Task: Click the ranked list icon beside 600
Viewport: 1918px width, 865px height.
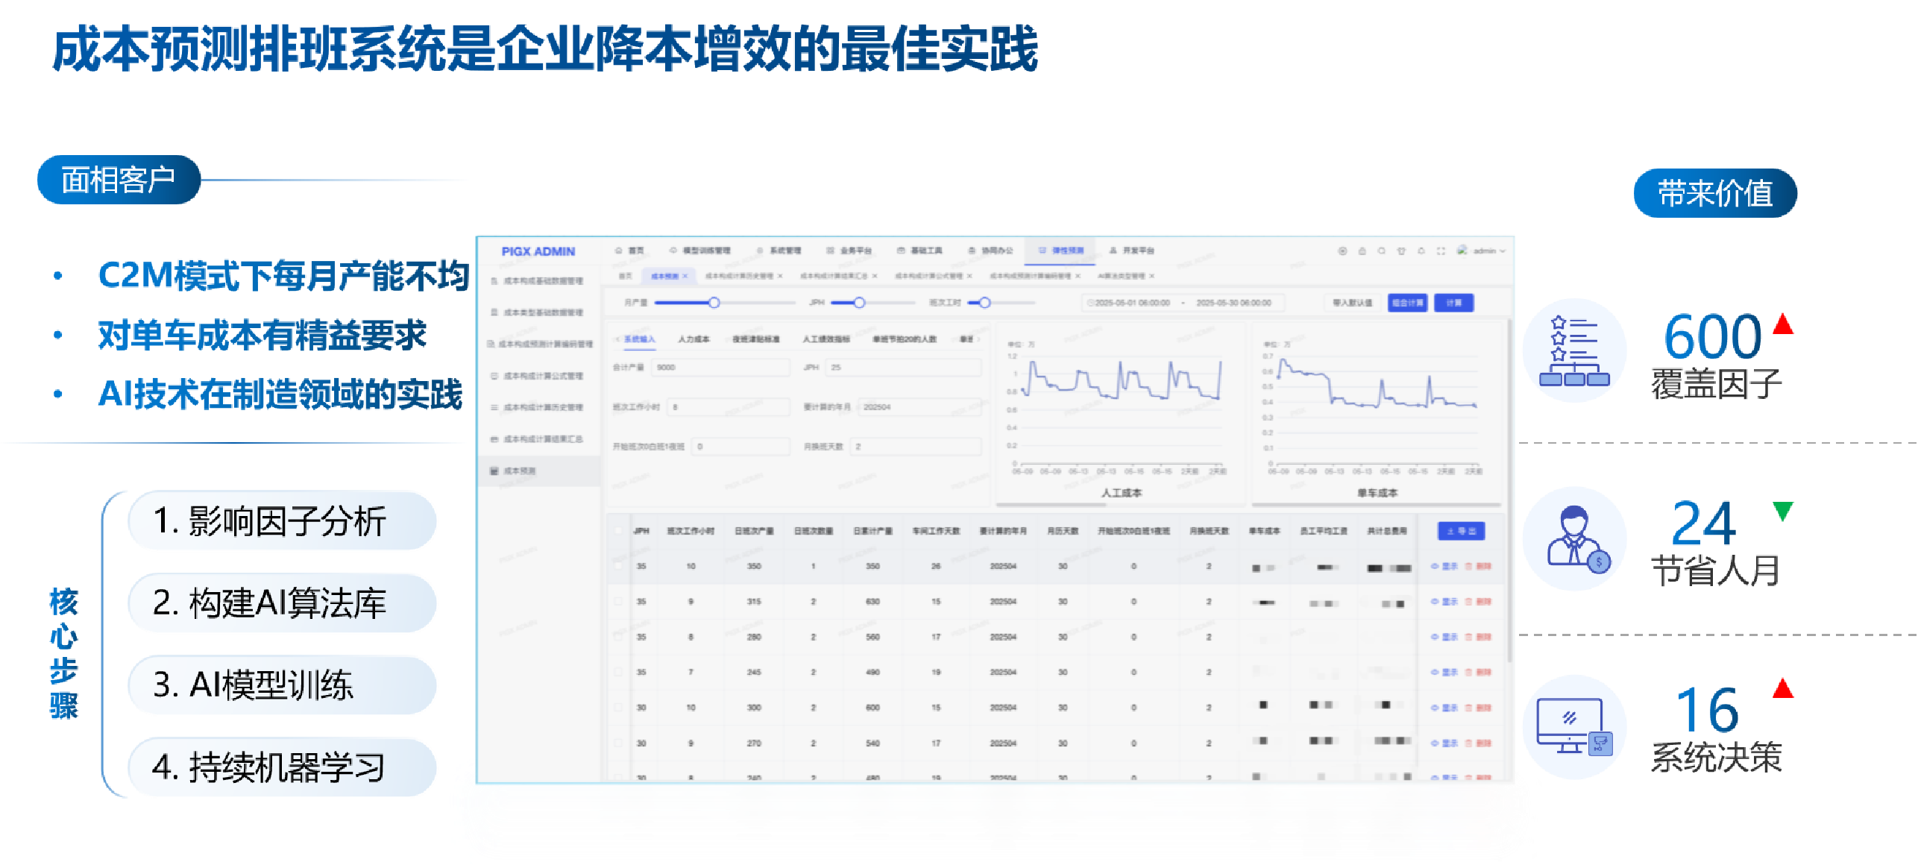Action: [1573, 350]
